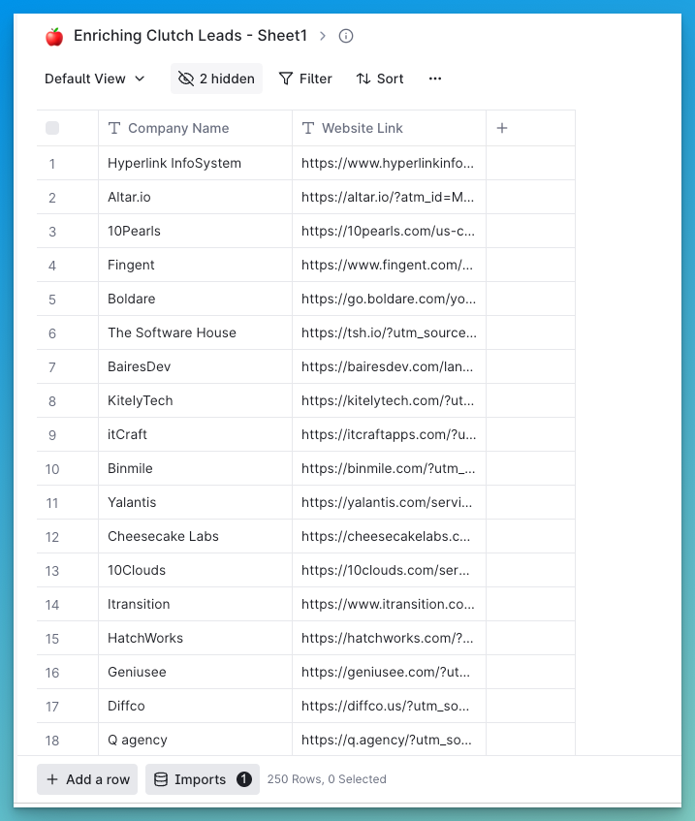The width and height of the screenshot is (695, 821).
Task: Click the itransition website link cell
Action: pos(389,604)
